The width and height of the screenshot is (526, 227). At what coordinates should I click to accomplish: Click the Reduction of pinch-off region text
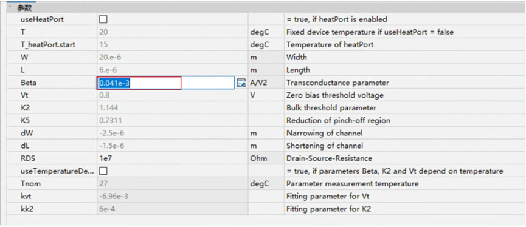point(338,121)
